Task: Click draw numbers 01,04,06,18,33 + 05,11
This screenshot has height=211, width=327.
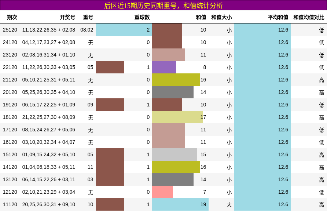Action: coord(49,167)
